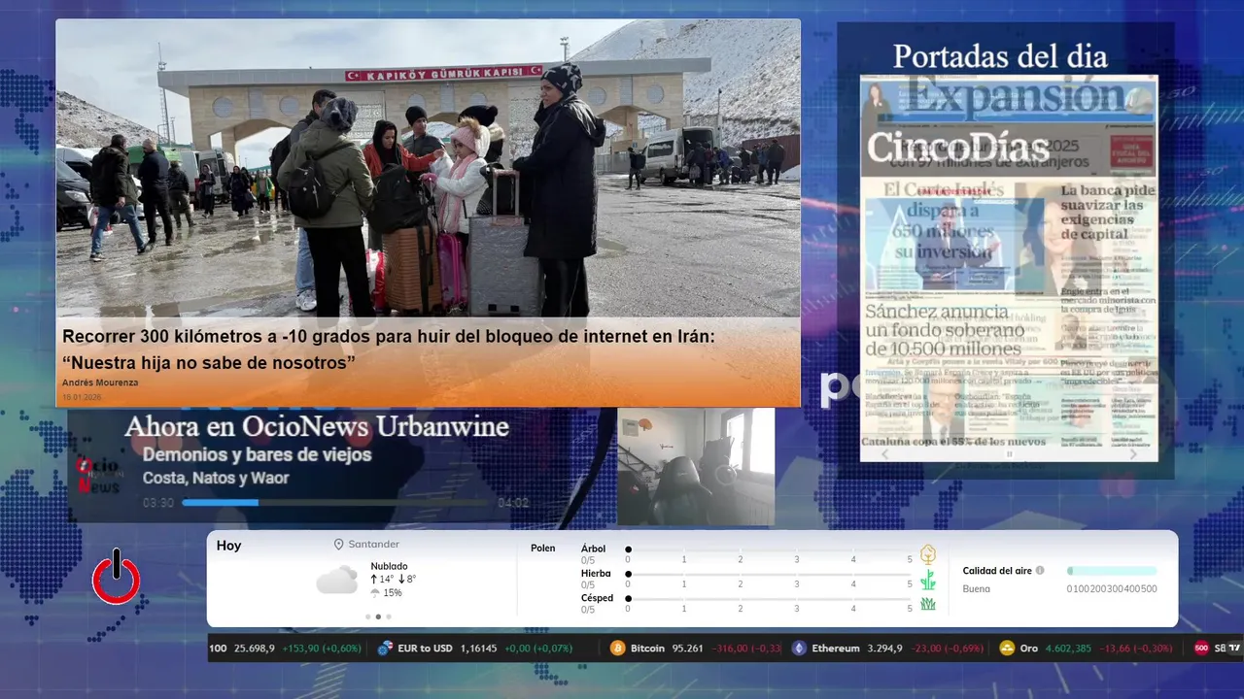Image resolution: width=1244 pixels, height=699 pixels.
Task: Click Ahora en OcioNews Urbanwine title
Action: (317, 426)
